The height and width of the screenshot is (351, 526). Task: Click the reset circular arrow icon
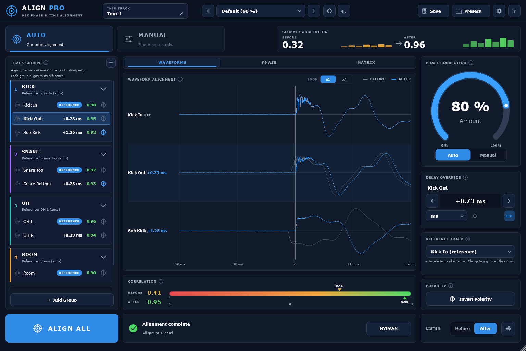coord(329,11)
